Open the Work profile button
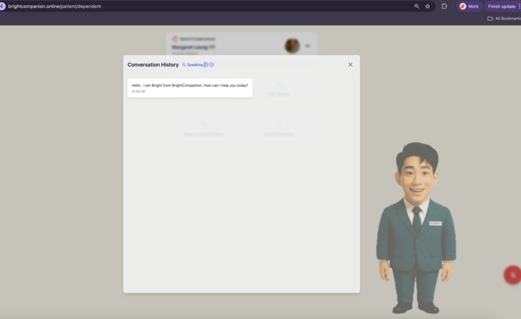This screenshot has width=521, height=319. (x=469, y=6)
